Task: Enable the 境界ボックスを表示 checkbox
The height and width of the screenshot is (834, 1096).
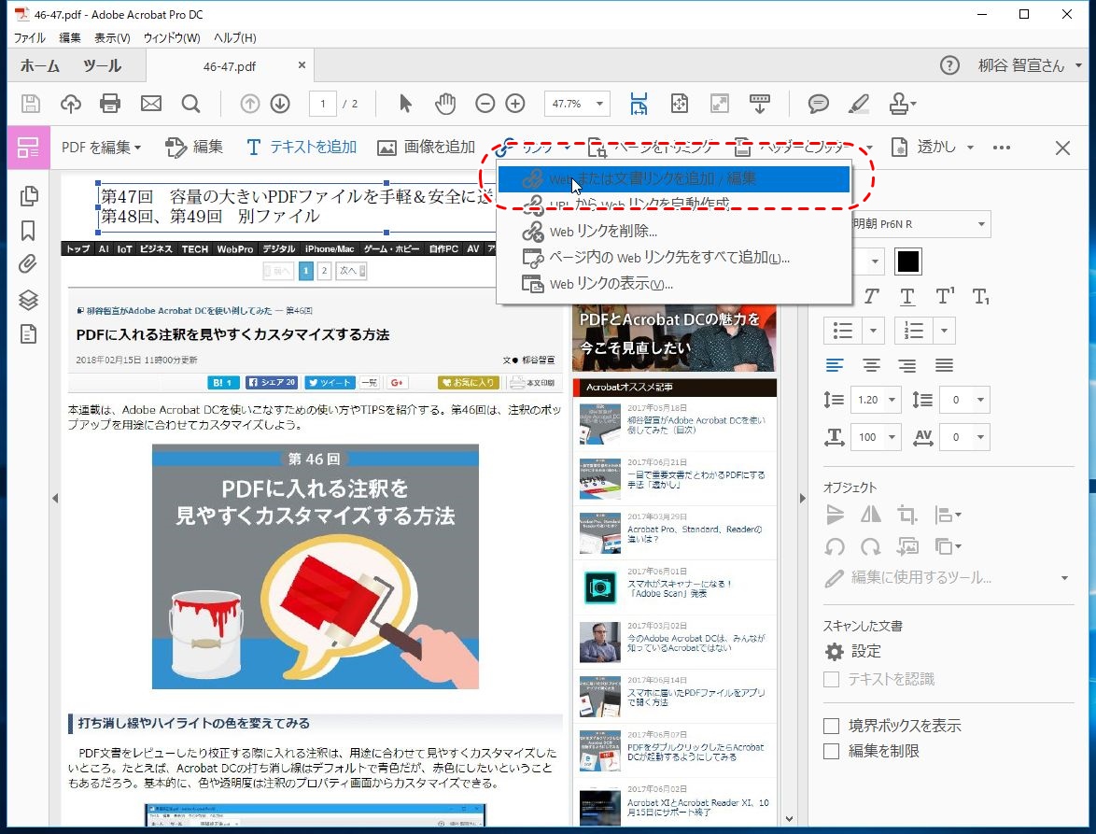Action: point(831,726)
